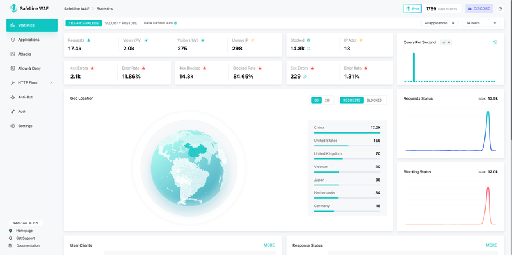Click the logout icon at top right
This screenshot has height=255, width=512.
click(500, 9)
